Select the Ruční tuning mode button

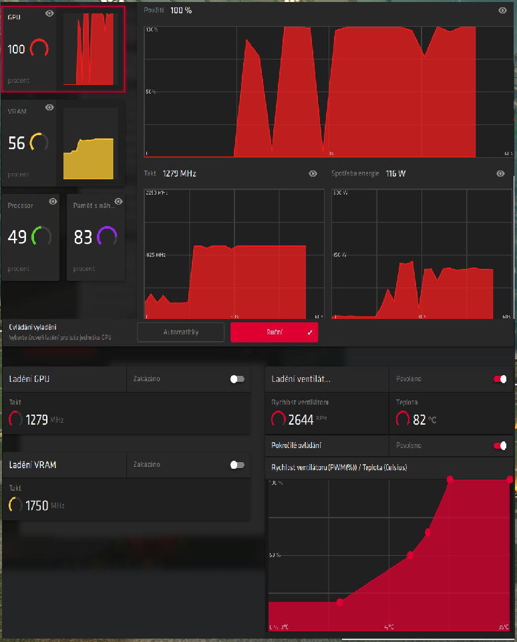[274, 332]
